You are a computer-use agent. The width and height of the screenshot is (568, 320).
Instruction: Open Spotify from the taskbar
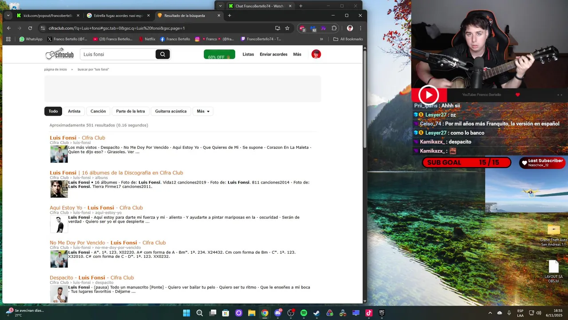(304, 313)
